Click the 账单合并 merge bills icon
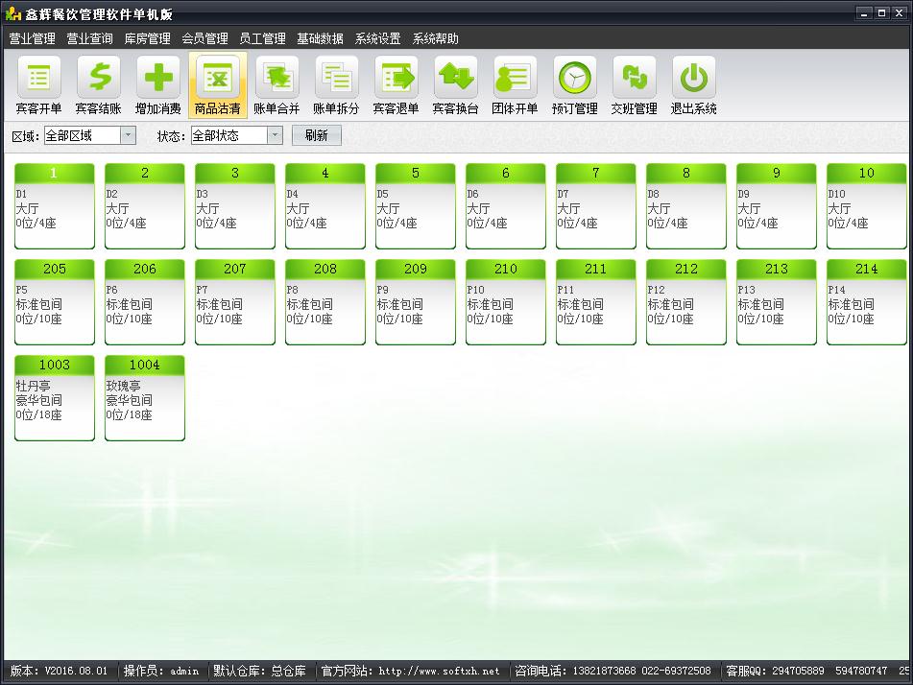 276,85
